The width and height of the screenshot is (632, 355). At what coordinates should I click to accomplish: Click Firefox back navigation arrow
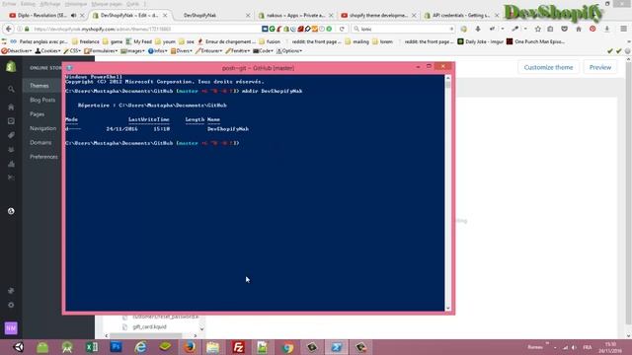(9, 29)
